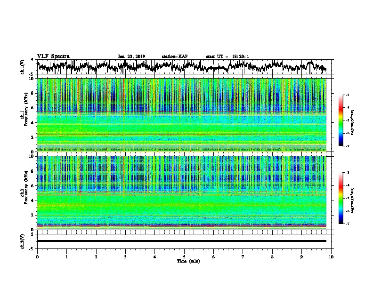
Task: Click the "7" tick on the time axis
Action: 243,257
